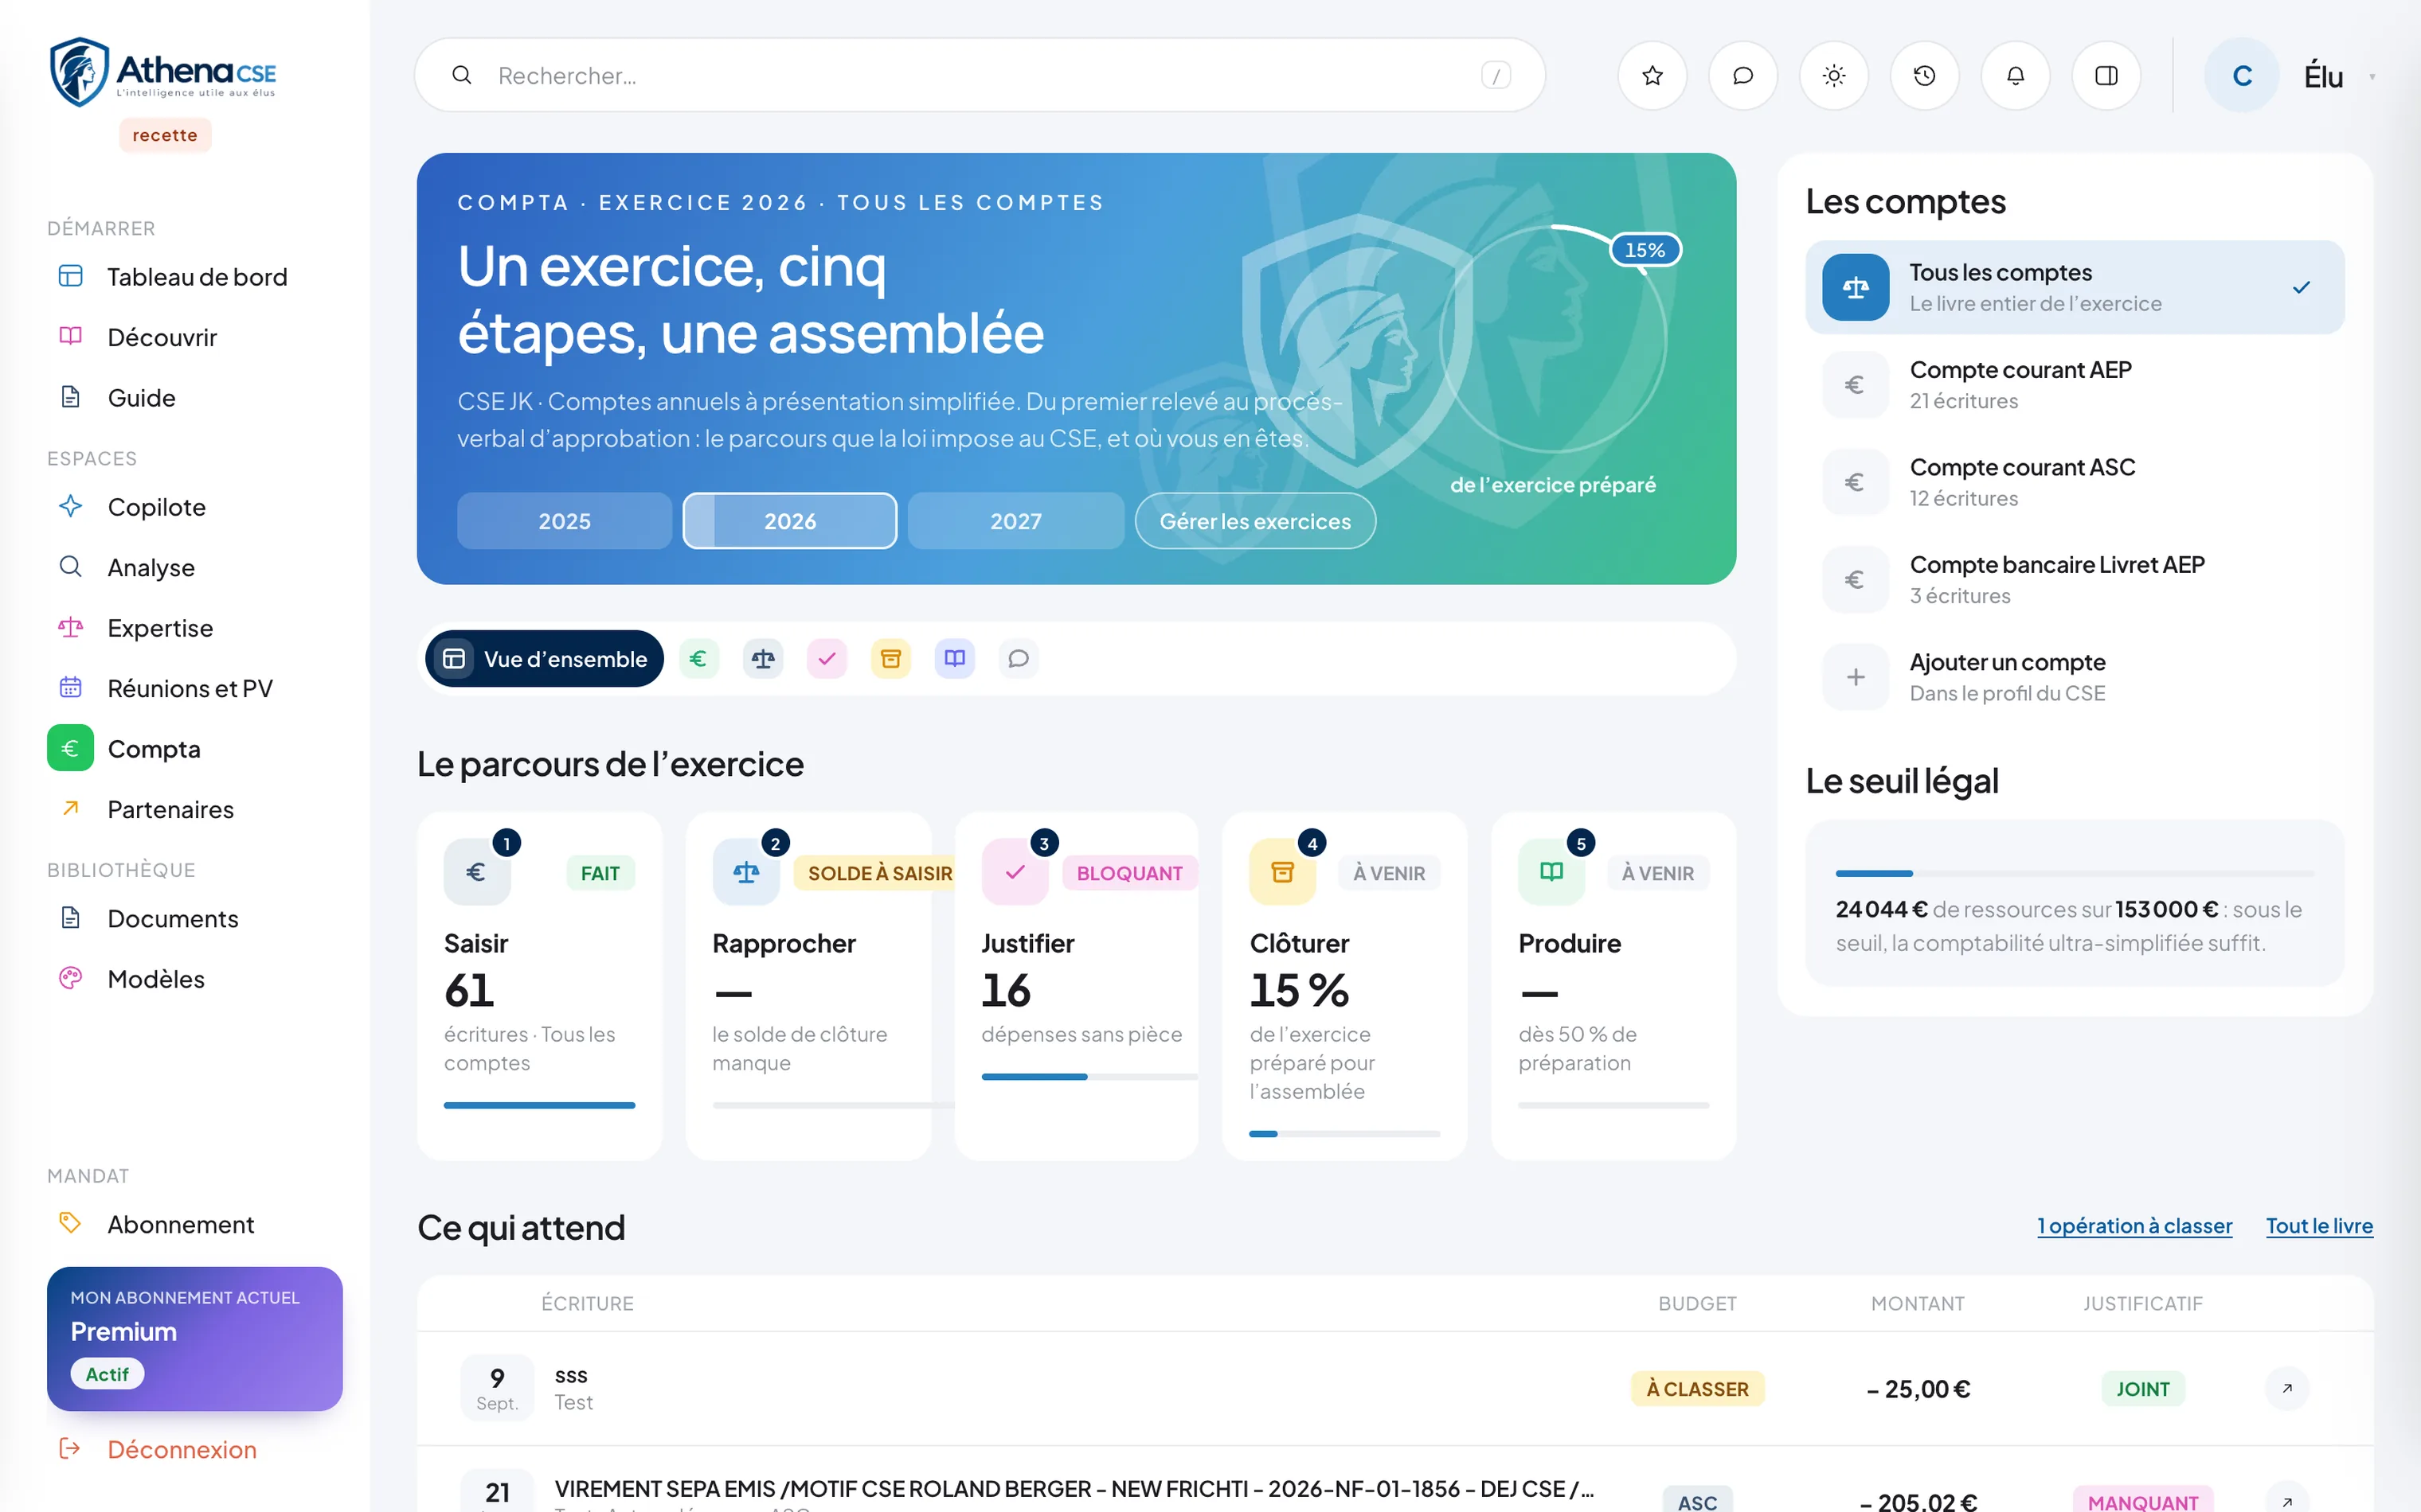The height and width of the screenshot is (1512, 2421).
Task: Click the legal threshold progress bar
Action: point(2074,873)
